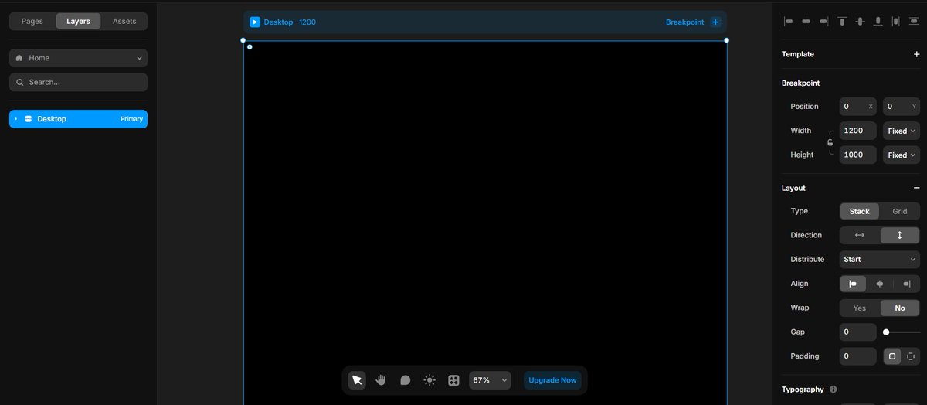Expand the Desktop layer arrow

click(16, 119)
